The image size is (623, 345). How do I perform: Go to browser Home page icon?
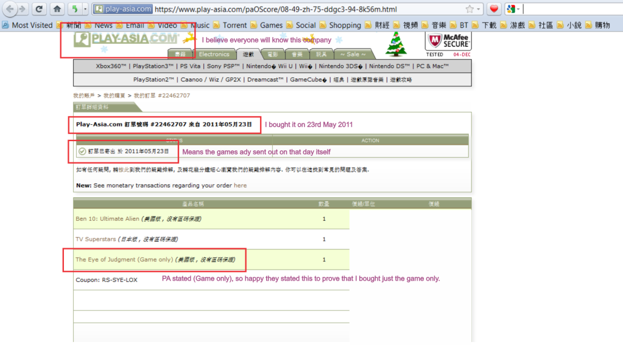(x=57, y=9)
